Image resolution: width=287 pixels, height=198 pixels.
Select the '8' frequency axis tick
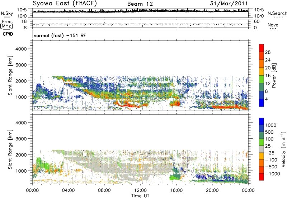point(25,28)
